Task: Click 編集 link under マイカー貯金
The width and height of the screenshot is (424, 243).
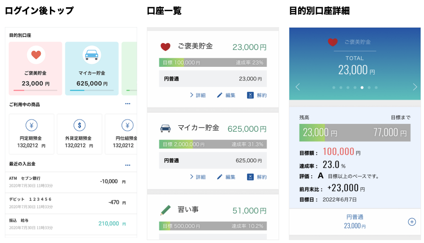Action: tap(230, 177)
